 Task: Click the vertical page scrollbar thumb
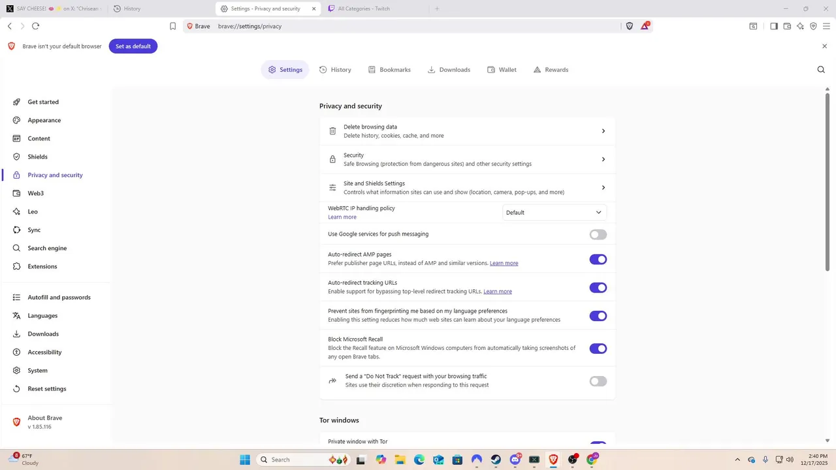click(x=828, y=182)
